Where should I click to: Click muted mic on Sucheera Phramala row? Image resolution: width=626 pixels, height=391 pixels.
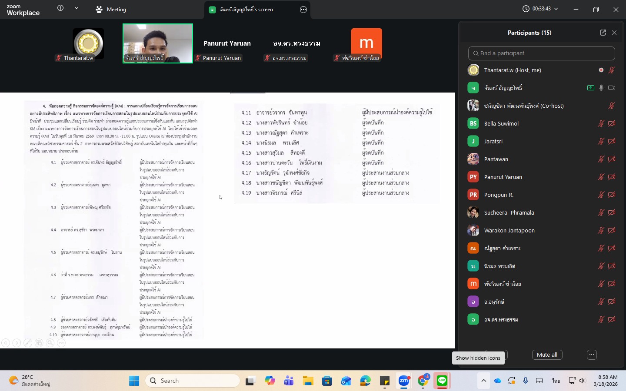point(601,212)
